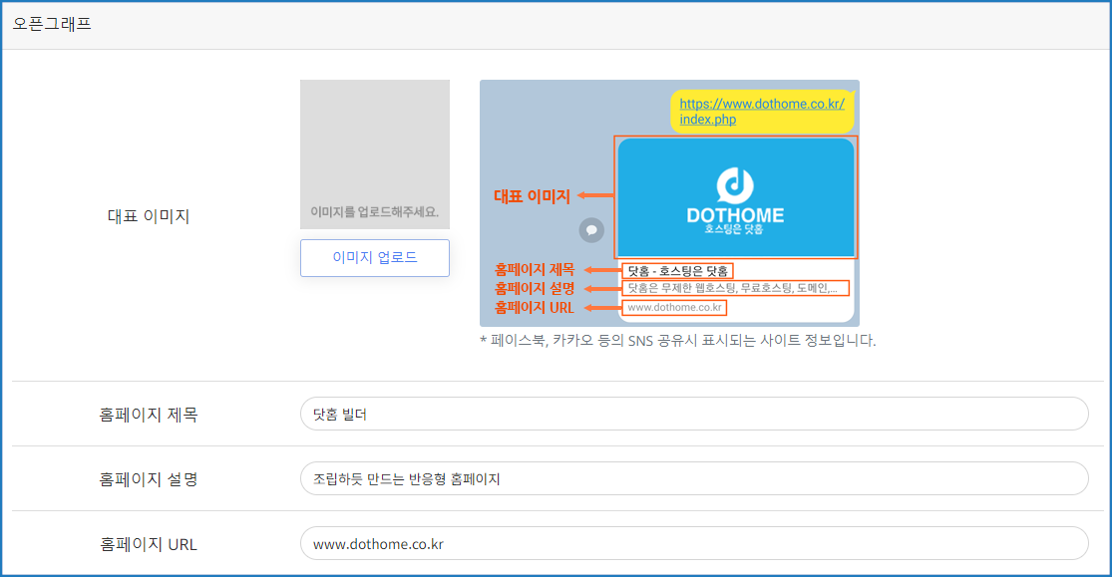
Task: Click the red 홈페이지 URL annotation label
Action: (535, 308)
